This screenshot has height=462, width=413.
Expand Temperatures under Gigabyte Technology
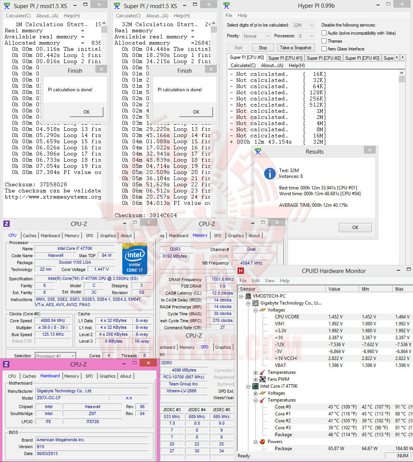click(255, 373)
